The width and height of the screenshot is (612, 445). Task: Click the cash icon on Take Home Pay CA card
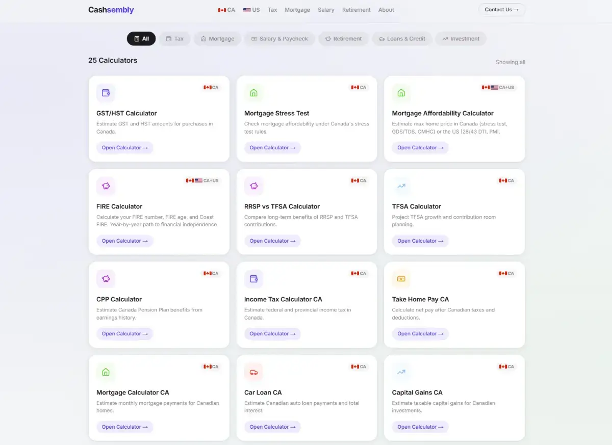click(x=401, y=279)
